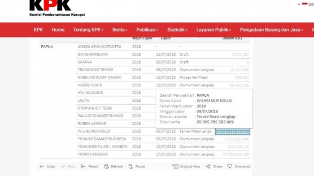Select row HABELINO RUMPI SAWAKI
Screen dimensions: 314x176
[100, 77]
